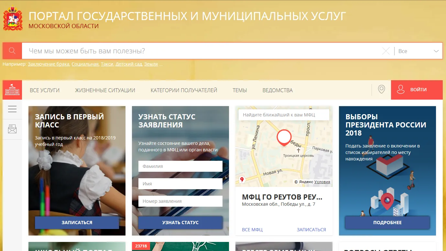Click the "Записаться" button for first class

[77, 223]
